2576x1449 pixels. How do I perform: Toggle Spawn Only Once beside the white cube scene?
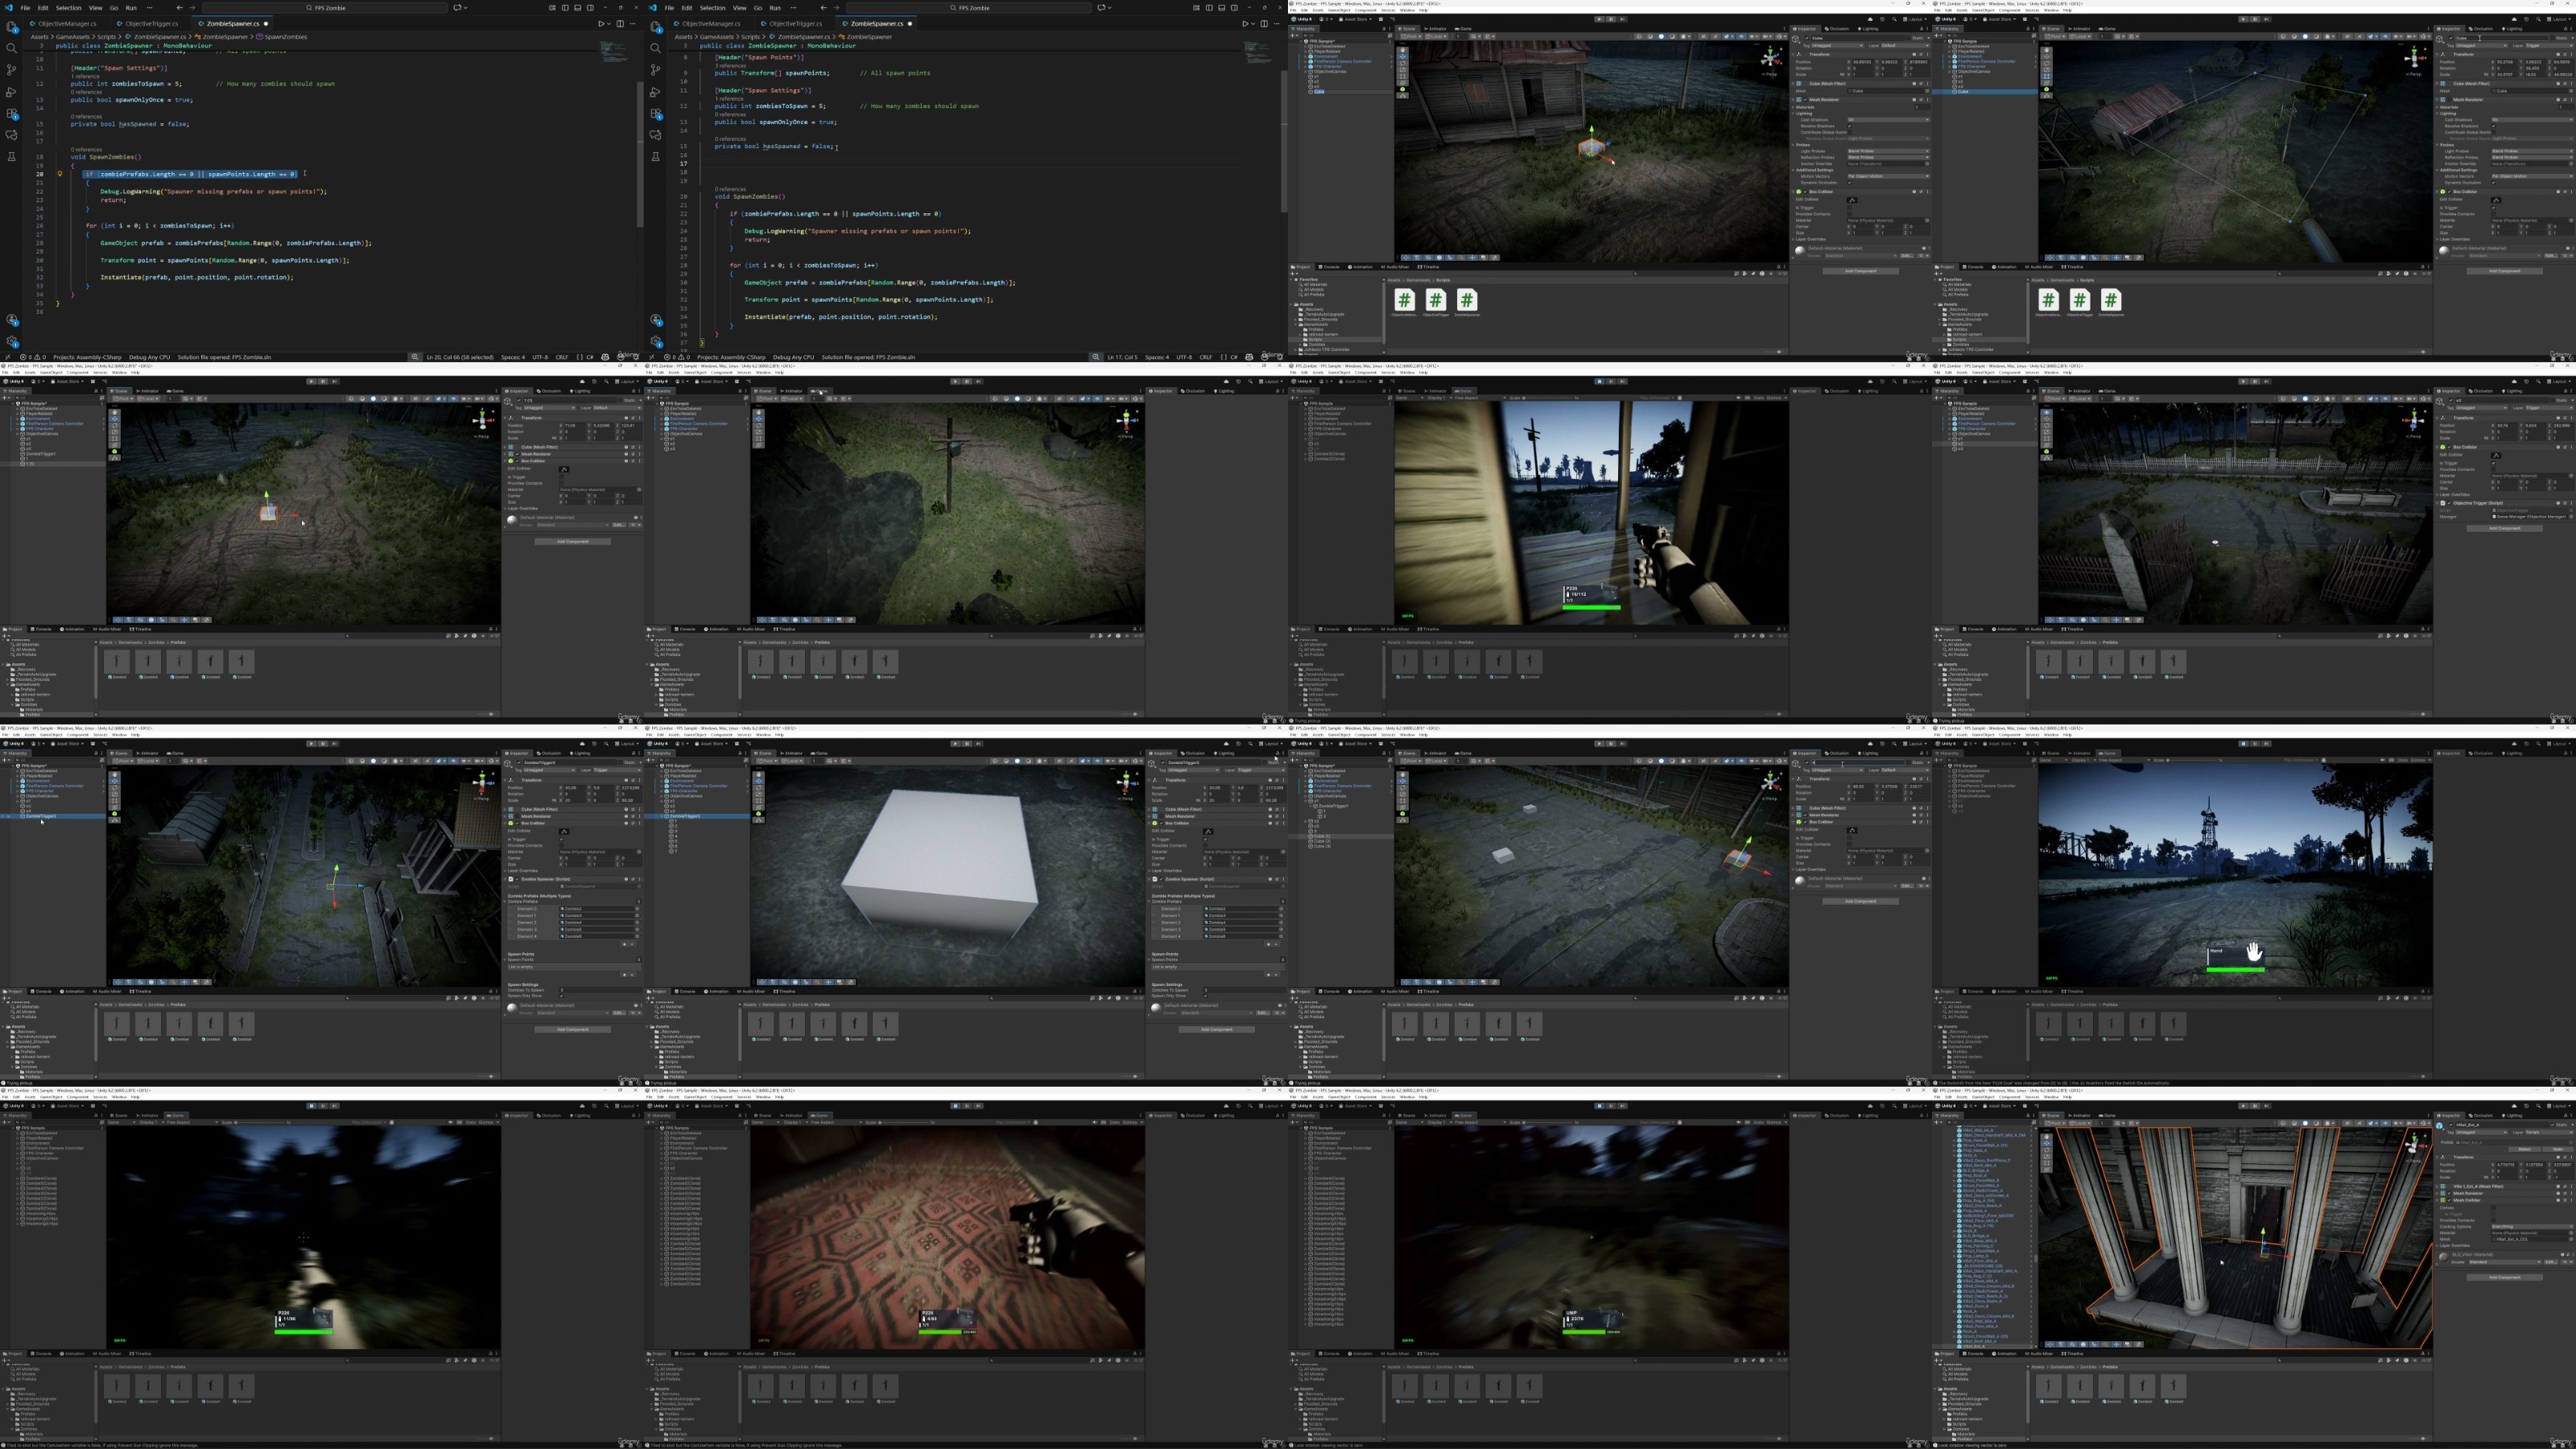pyautogui.click(x=1206, y=996)
